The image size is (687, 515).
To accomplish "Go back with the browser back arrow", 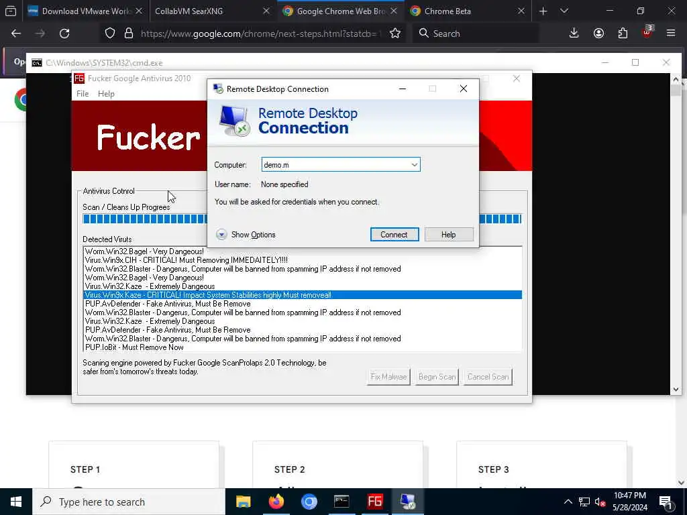I will tap(16, 34).
